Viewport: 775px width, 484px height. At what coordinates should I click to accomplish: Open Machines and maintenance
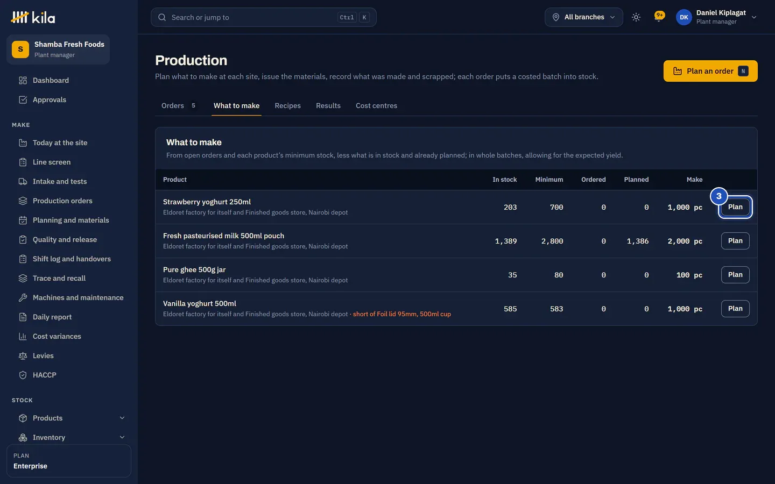pos(69,298)
